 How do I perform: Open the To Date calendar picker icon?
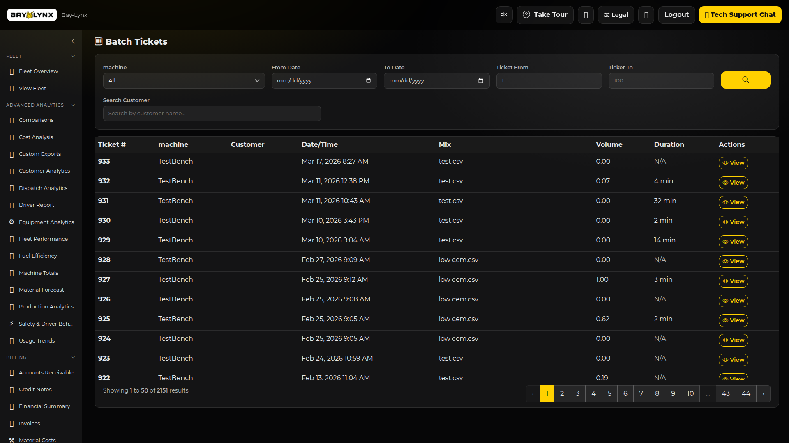(480, 81)
